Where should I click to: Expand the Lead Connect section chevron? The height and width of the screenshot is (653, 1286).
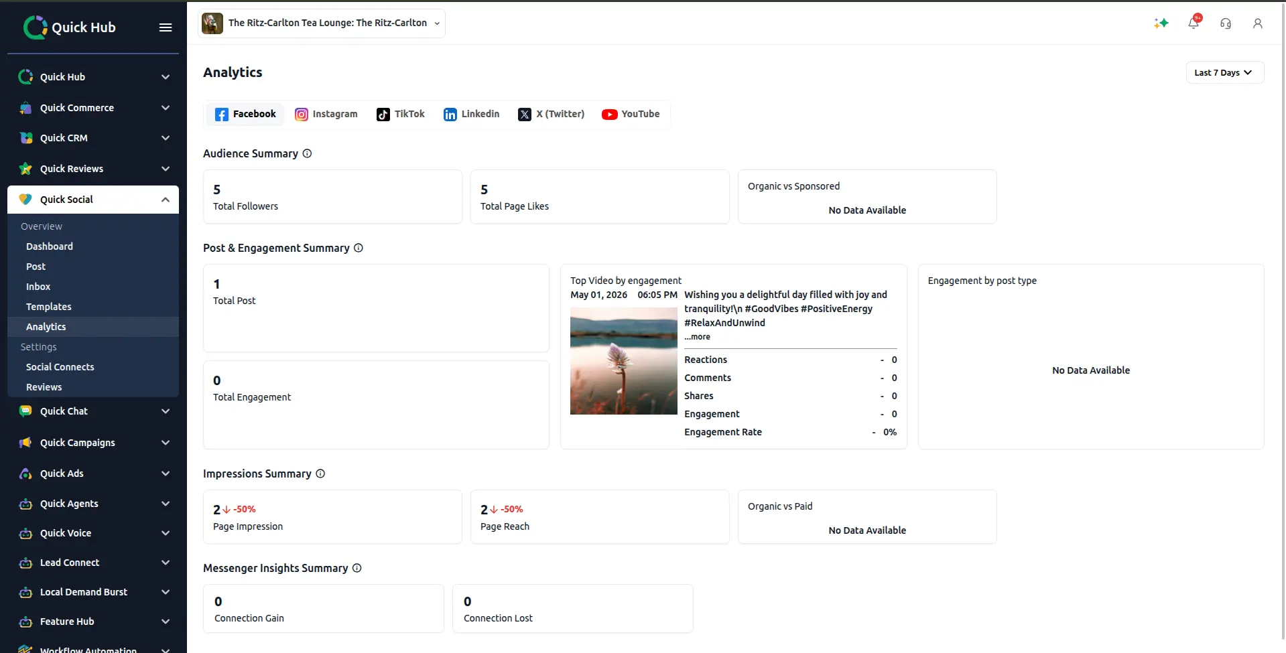click(166, 563)
